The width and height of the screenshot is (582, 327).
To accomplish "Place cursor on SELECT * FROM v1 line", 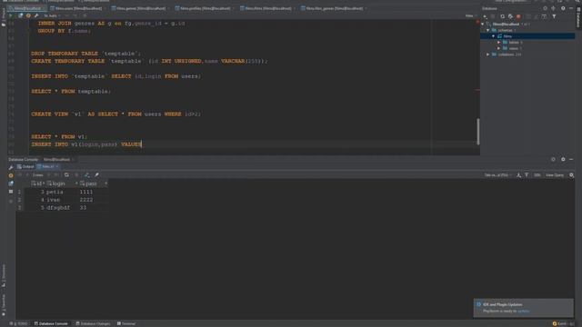I will pyautogui.click(x=58, y=137).
